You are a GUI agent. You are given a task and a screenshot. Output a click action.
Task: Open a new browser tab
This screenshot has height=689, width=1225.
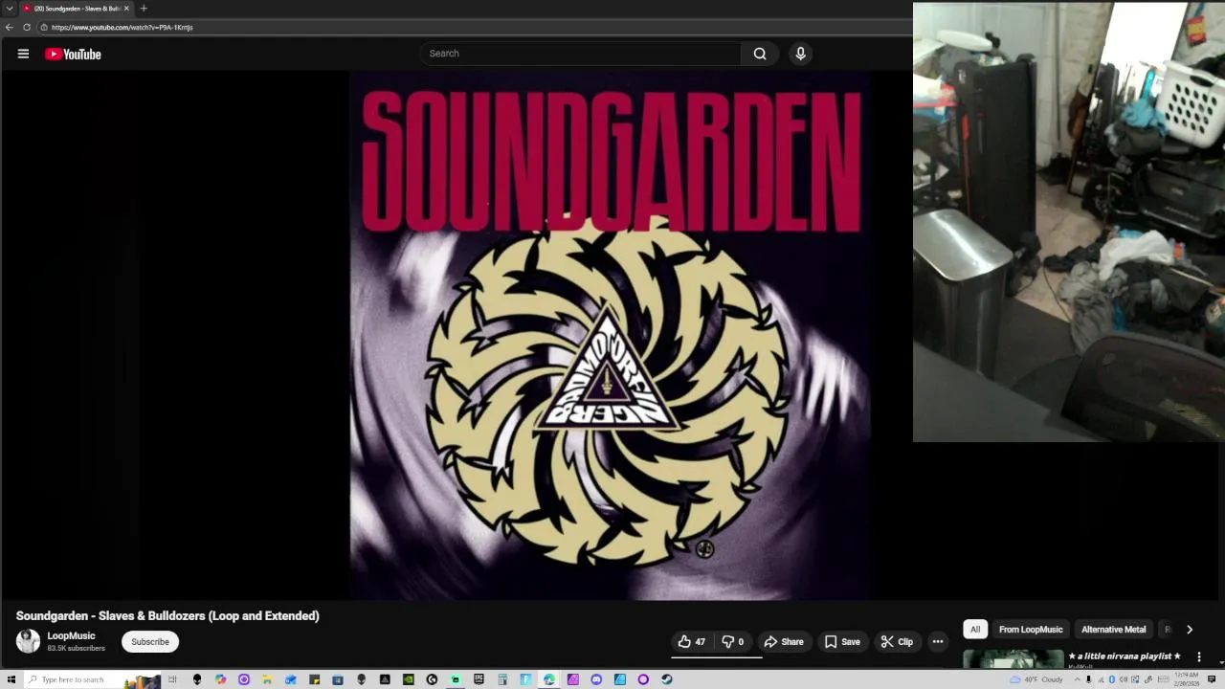[144, 9]
